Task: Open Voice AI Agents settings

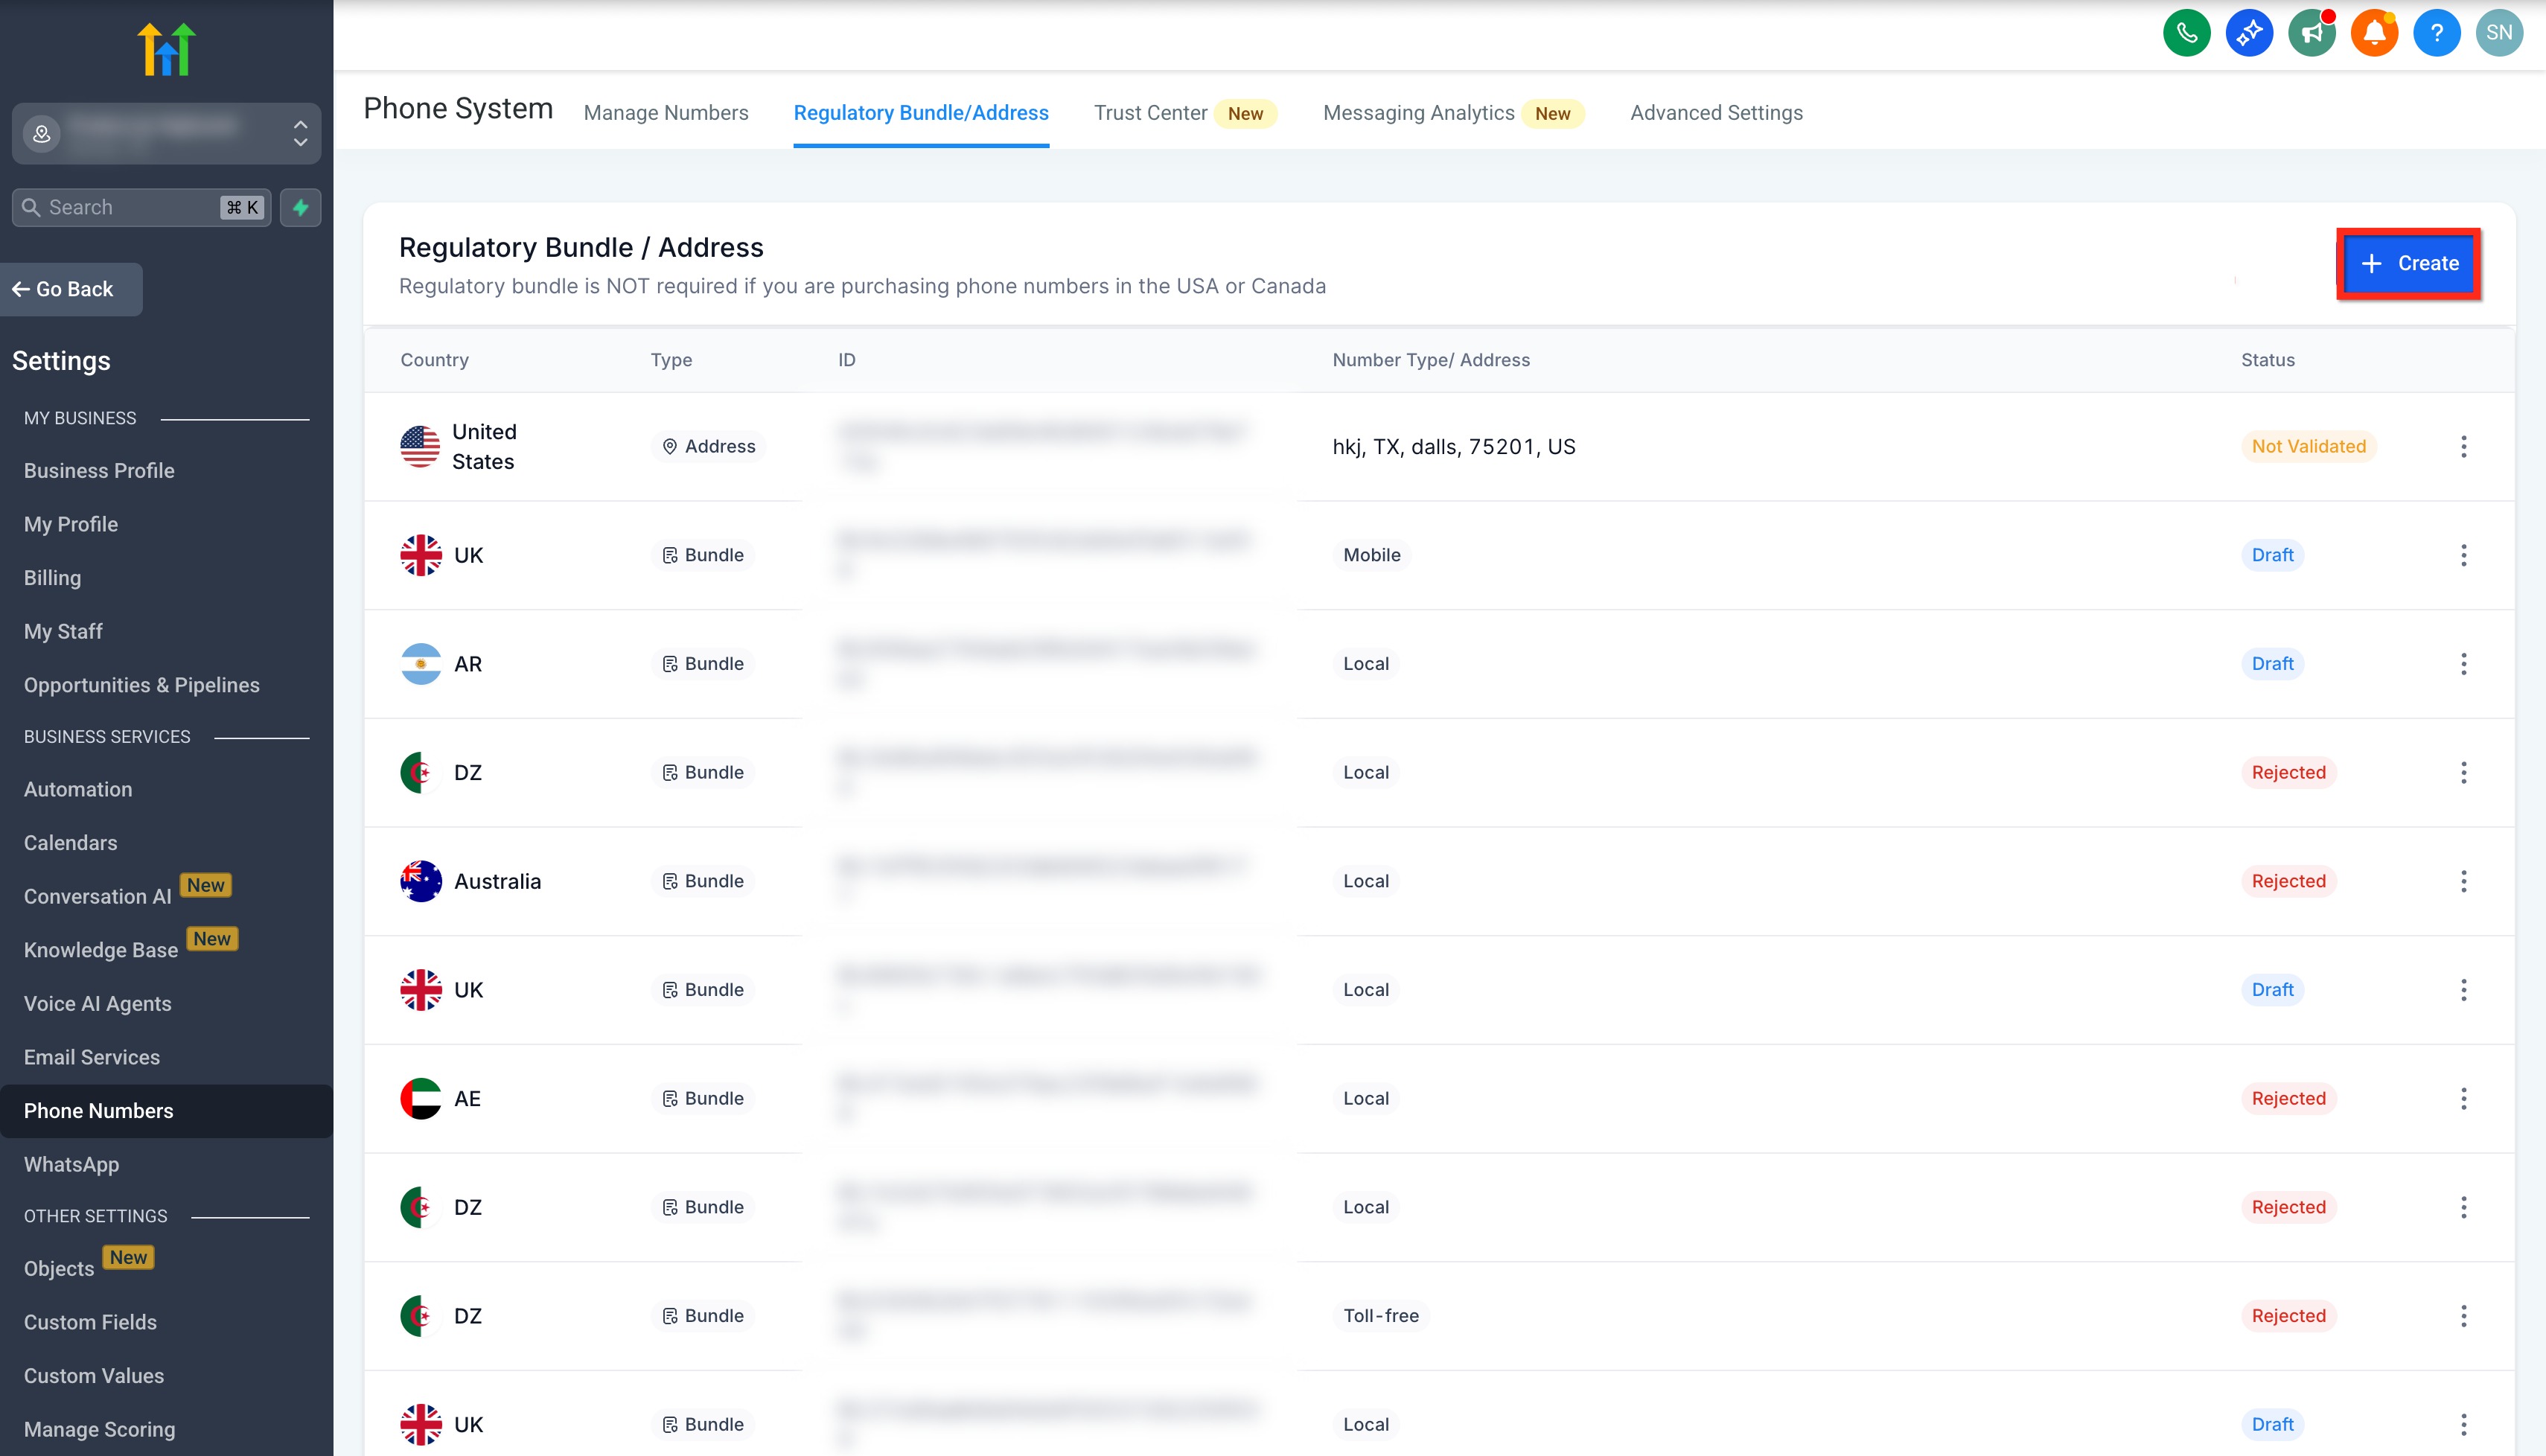Action: tap(97, 1004)
